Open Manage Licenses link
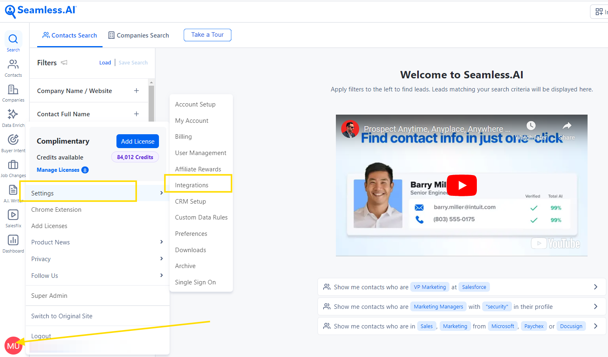 click(x=63, y=170)
